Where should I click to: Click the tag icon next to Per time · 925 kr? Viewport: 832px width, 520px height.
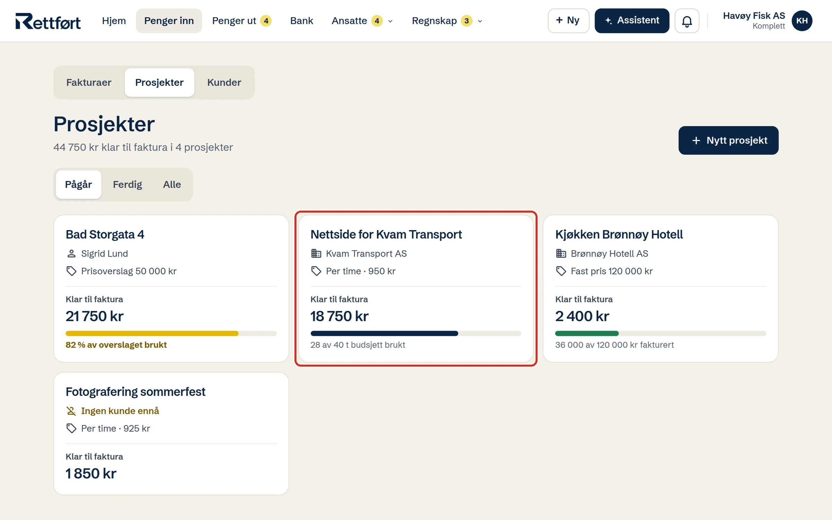point(71,428)
